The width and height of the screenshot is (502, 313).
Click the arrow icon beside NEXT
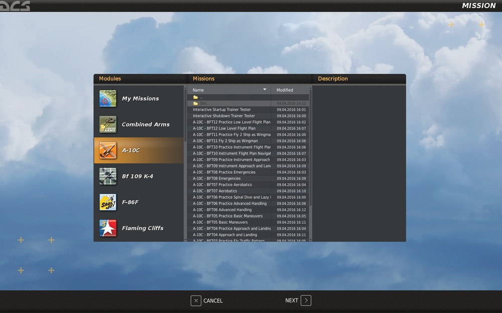pyautogui.click(x=306, y=300)
